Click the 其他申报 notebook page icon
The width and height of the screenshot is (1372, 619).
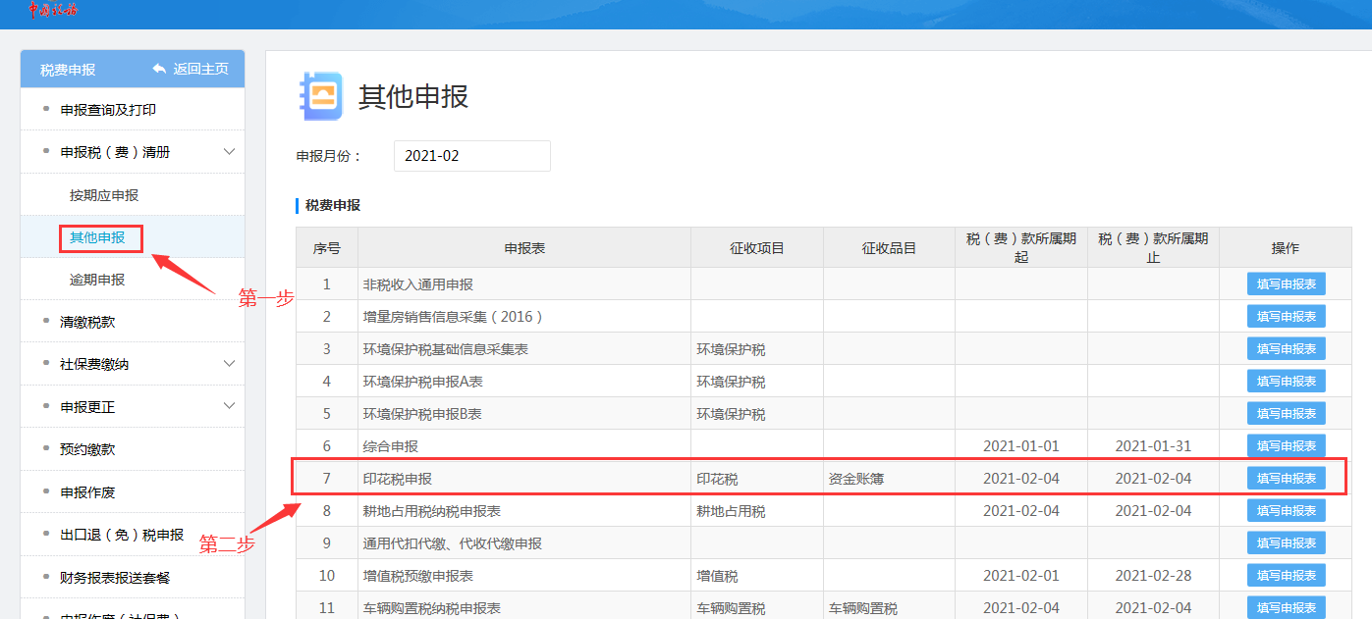(x=321, y=96)
